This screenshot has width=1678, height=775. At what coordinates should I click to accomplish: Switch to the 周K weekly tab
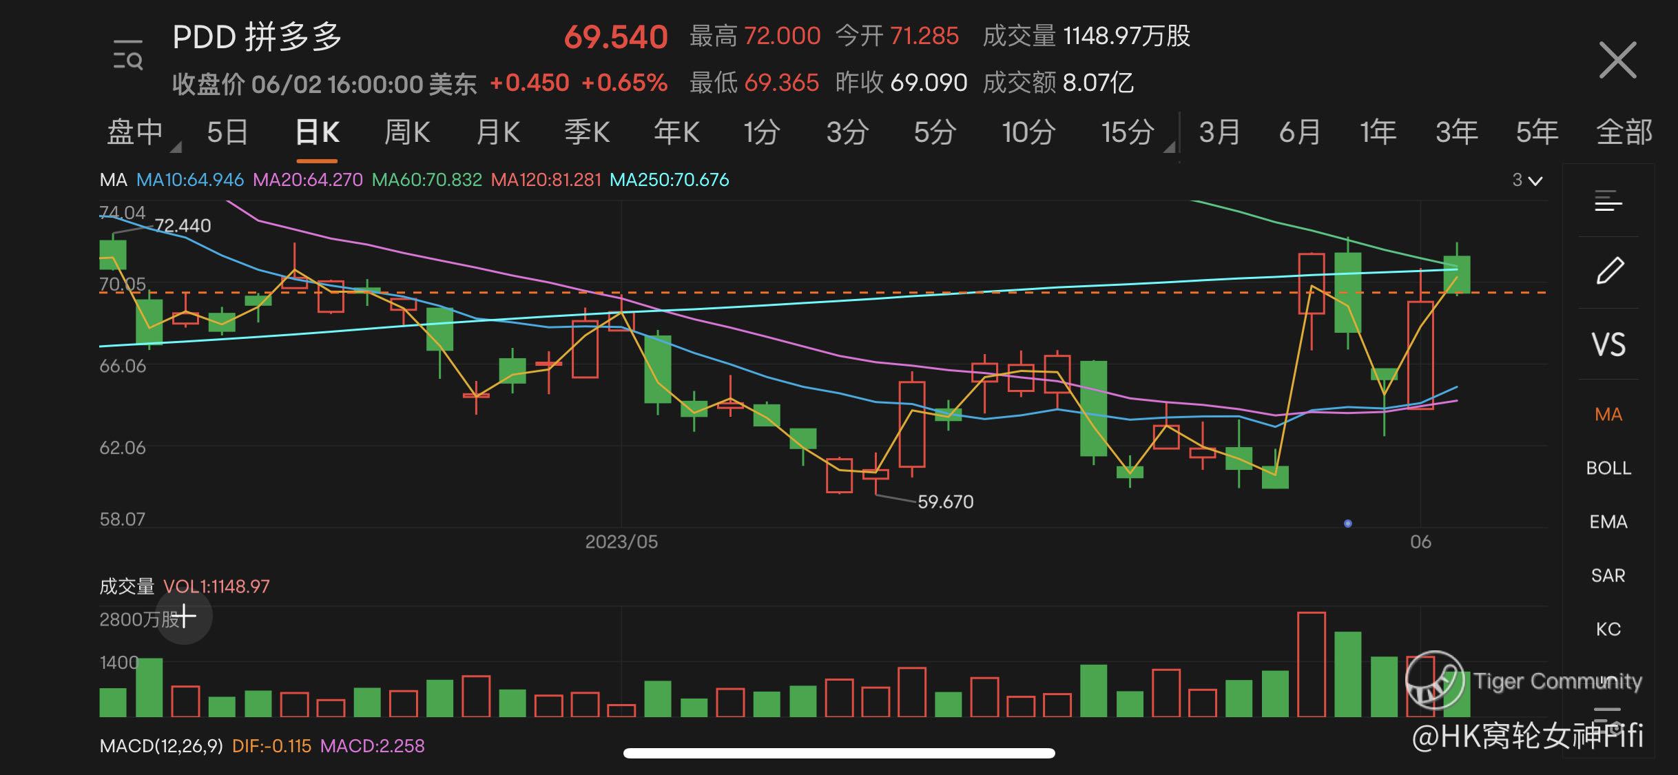click(x=406, y=132)
